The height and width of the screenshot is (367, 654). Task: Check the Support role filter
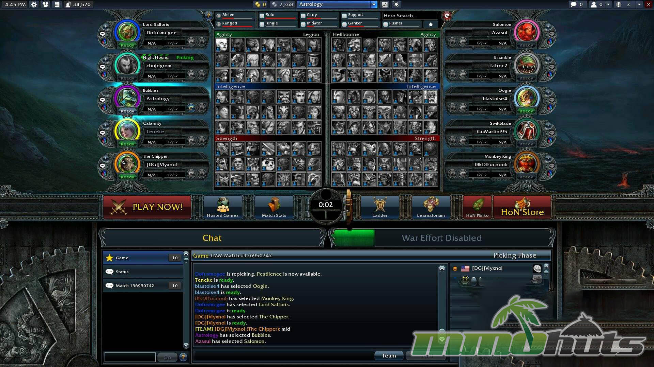point(344,16)
